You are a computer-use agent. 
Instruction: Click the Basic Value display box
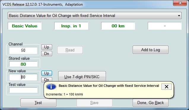(x=25, y=26)
